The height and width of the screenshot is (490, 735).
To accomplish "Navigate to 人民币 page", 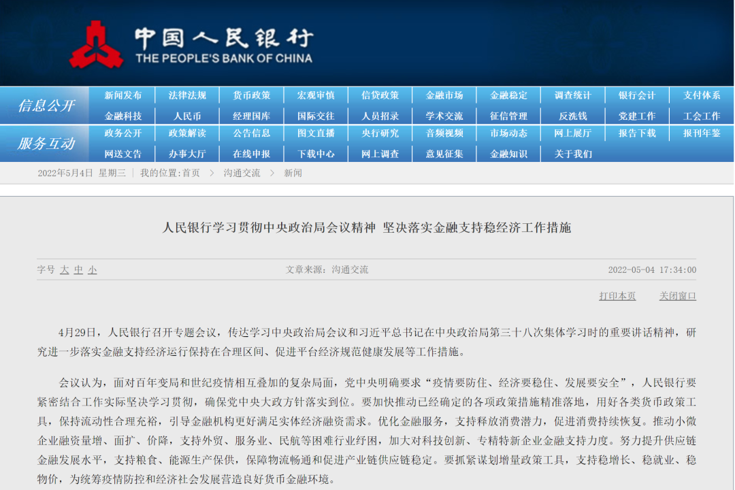I will [187, 116].
